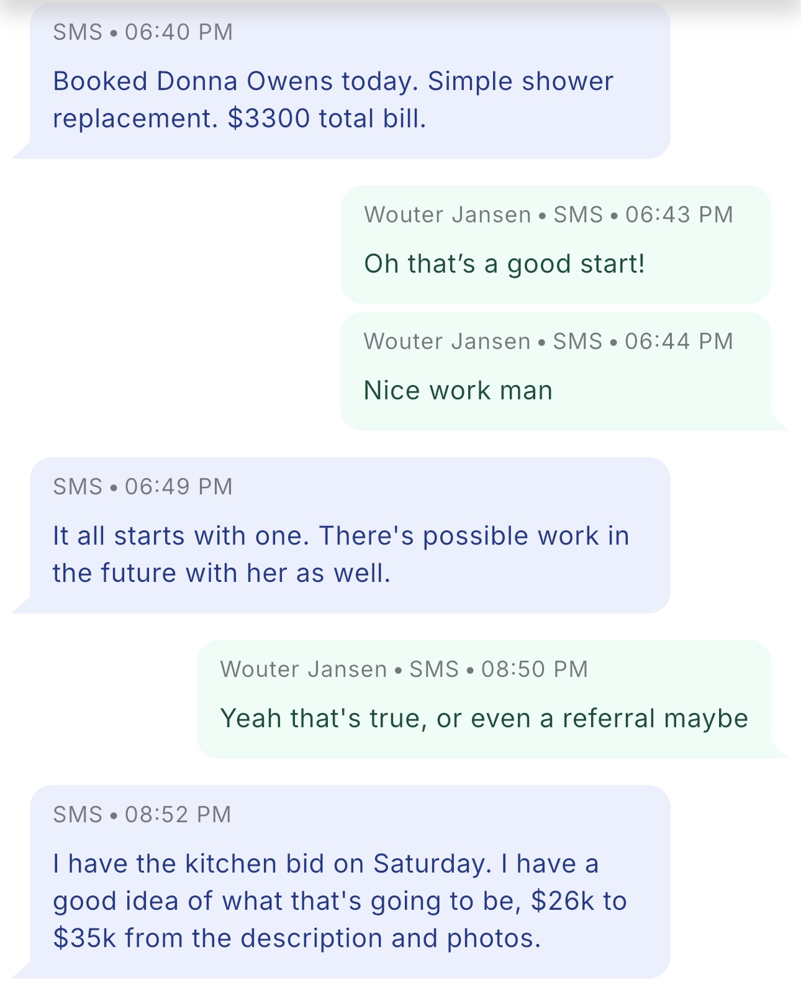Click the SMS 06:40 PM message header
The width and height of the screenshot is (801, 998).
pos(143,32)
